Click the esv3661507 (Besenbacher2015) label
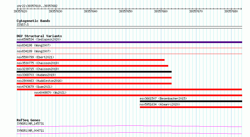Screen dimensions: 250x137 [x=163, y=98]
